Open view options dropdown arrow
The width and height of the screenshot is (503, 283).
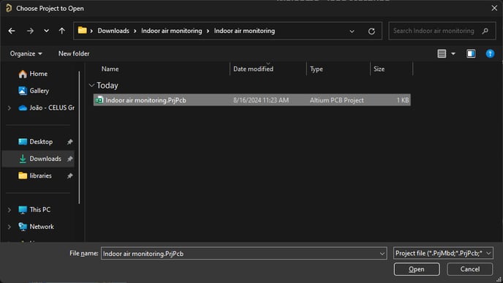[453, 54]
